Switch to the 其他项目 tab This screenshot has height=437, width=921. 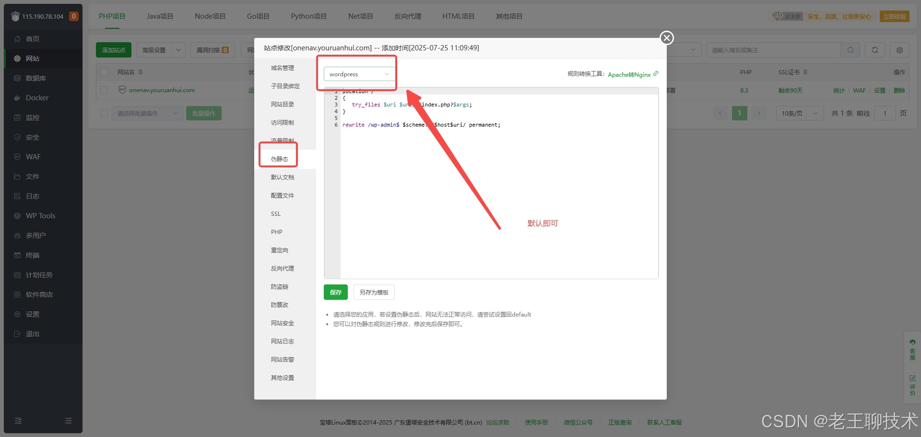509,16
